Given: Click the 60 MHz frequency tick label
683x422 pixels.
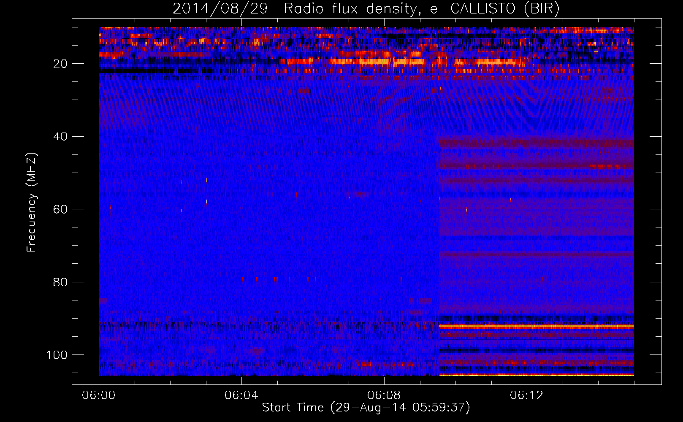Looking at the screenshot, I should 61,209.
